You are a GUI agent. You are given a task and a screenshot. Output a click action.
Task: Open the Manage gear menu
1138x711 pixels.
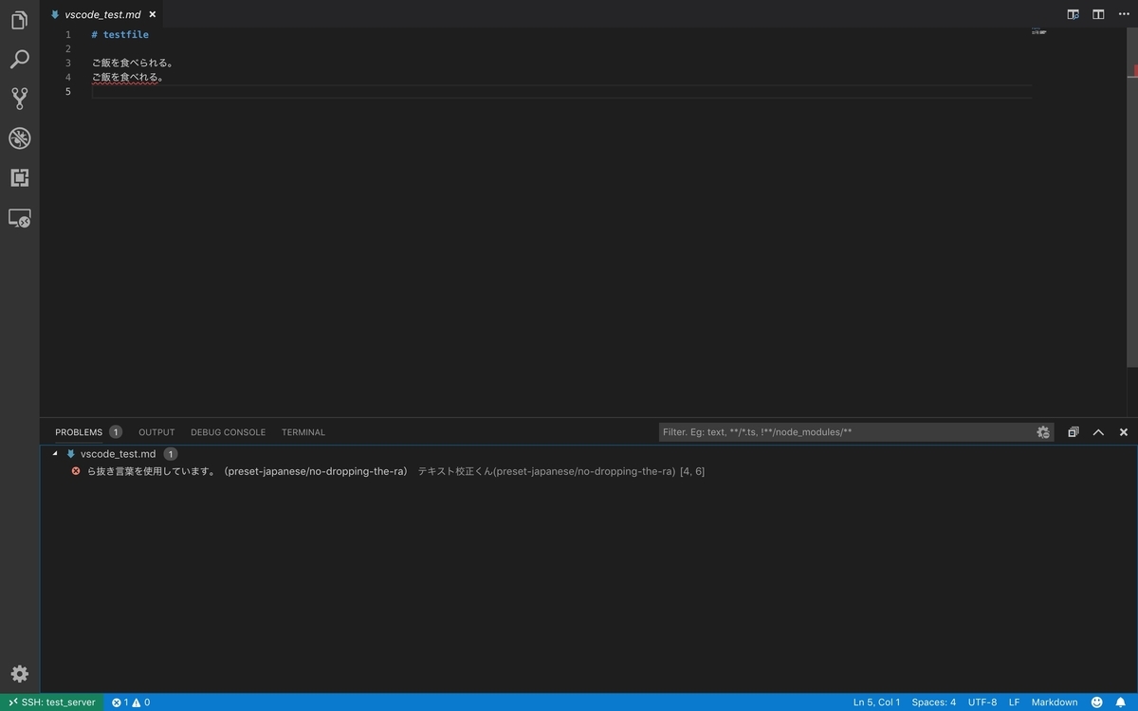point(19,674)
